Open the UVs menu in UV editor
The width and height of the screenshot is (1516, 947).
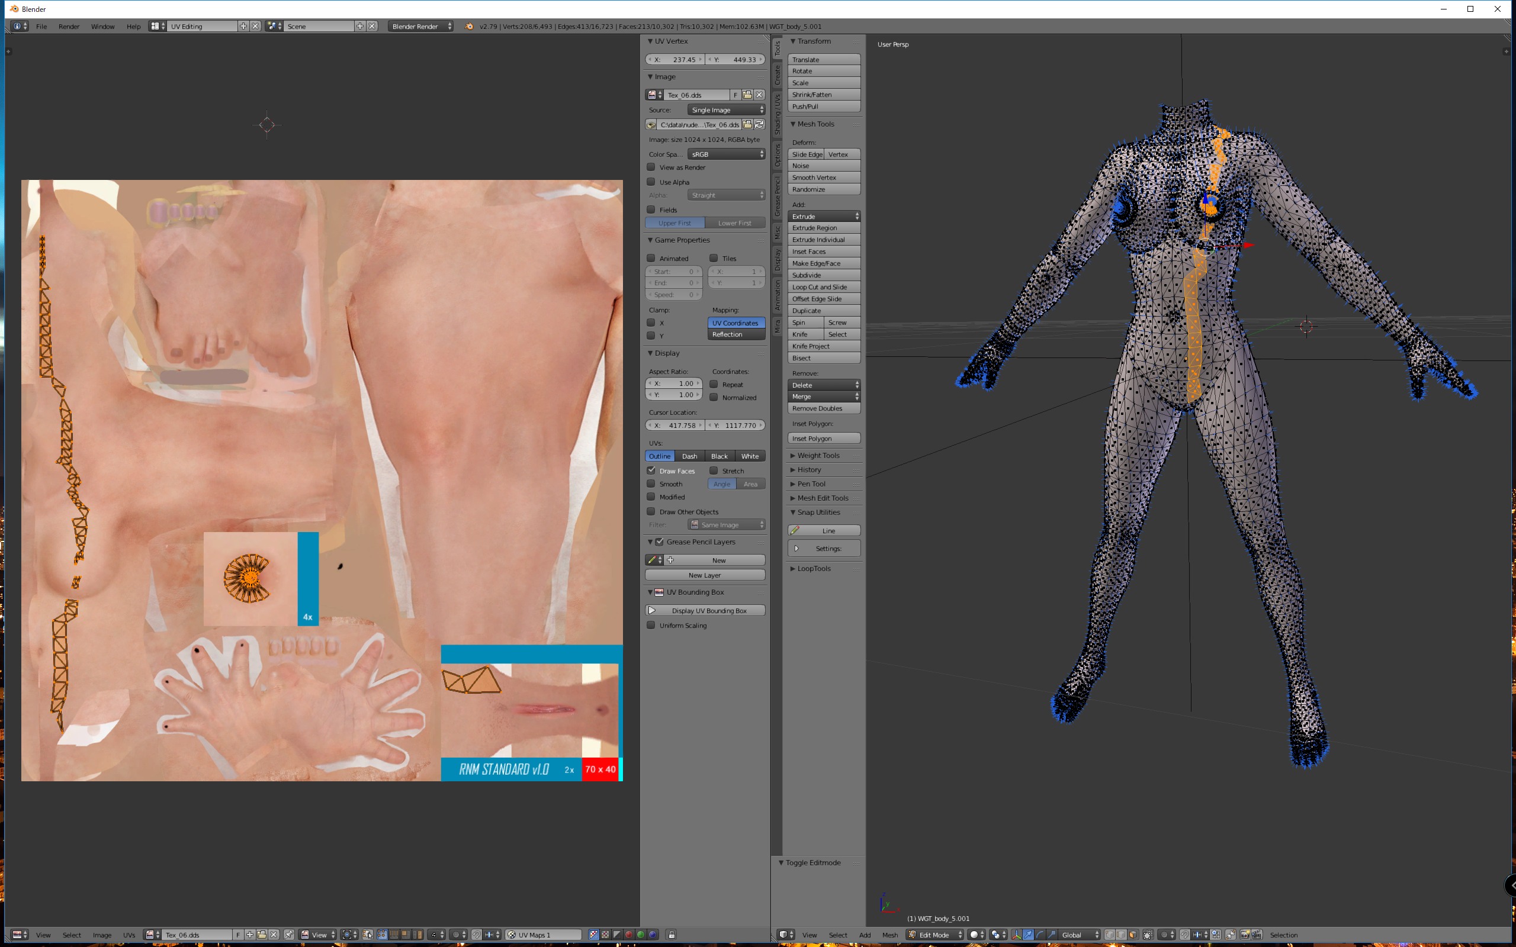[129, 935]
